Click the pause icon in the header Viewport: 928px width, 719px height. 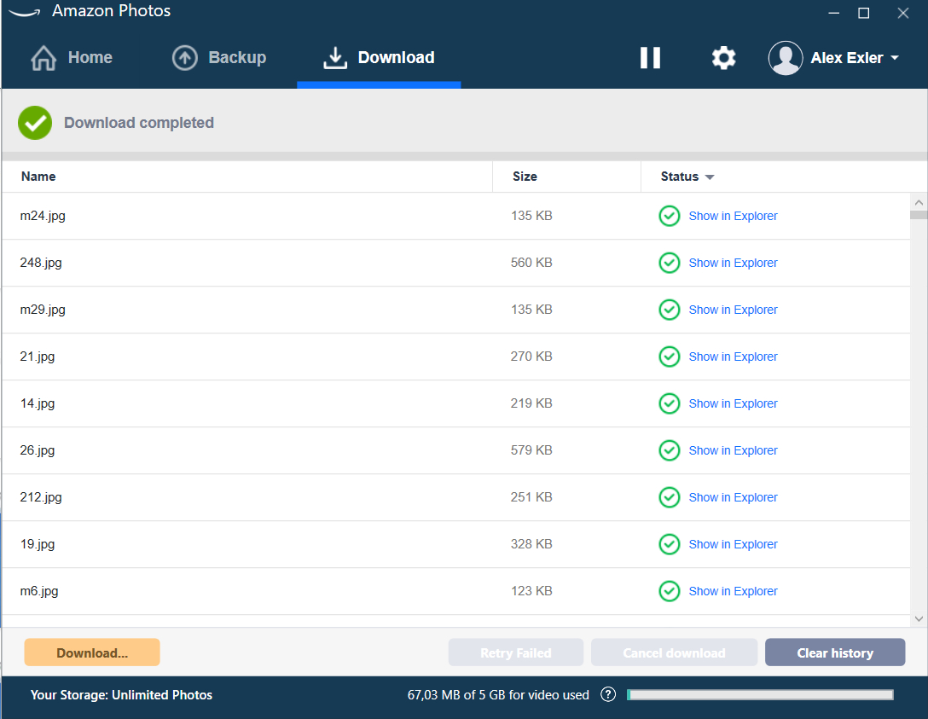pos(650,58)
